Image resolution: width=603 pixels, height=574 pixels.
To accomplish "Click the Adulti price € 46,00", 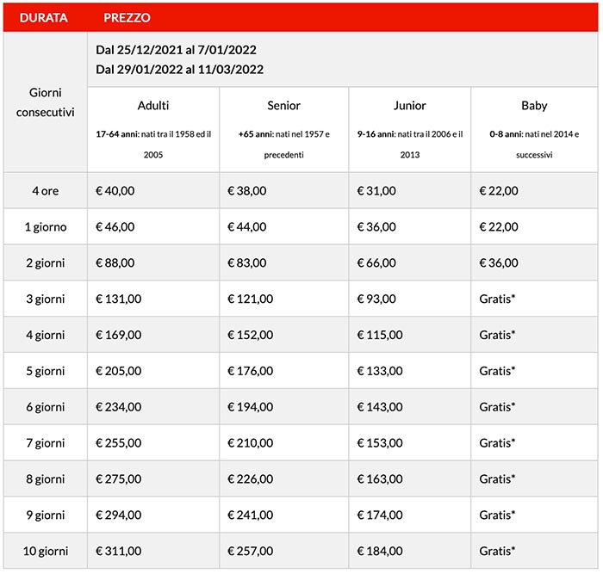I will [x=116, y=227].
